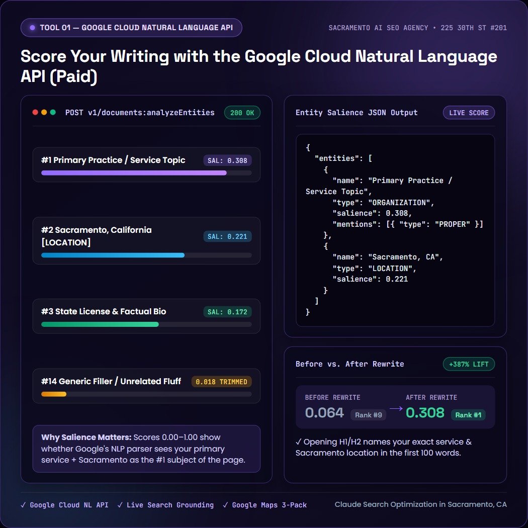Click the "type": "LOCATION" JSON line
Screen dimensions: 528x528
pos(375,269)
